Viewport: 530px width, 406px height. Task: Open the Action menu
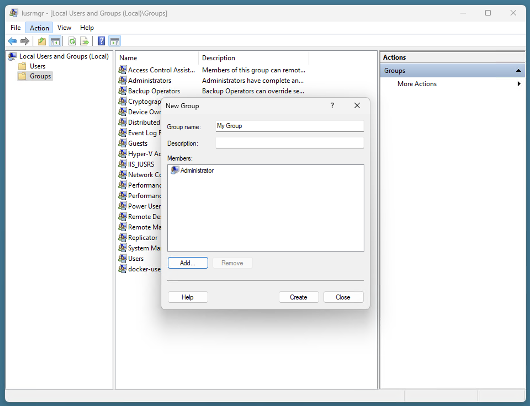tap(39, 28)
